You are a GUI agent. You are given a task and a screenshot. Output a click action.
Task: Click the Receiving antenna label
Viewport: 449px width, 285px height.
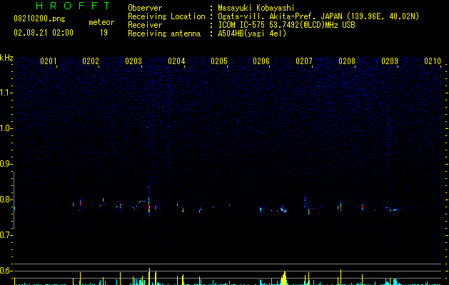point(164,33)
